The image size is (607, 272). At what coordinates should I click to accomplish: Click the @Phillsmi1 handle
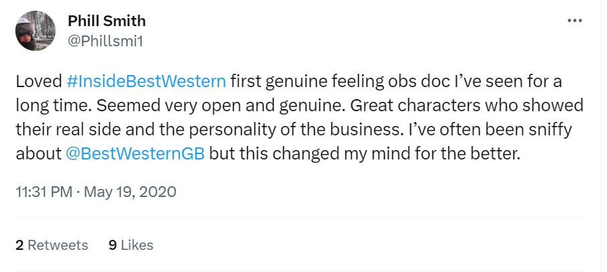[x=106, y=41]
